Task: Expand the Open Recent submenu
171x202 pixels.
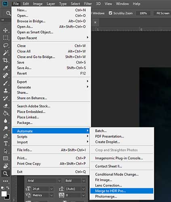Action: click(x=51, y=38)
